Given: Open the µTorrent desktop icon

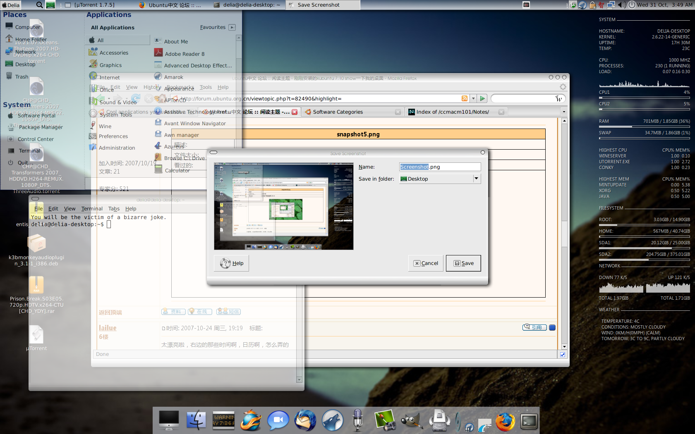Looking at the screenshot, I should [36, 338].
